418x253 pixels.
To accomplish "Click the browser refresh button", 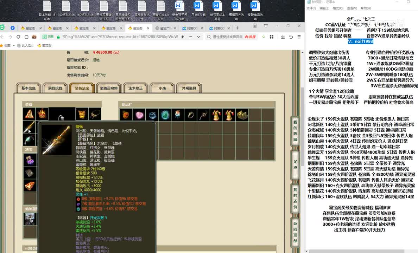I will [18, 37].
